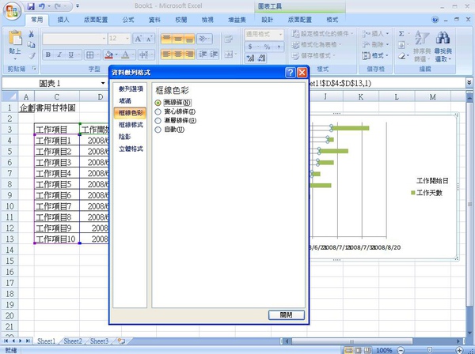
Task: Align text right in cell
Action: [x=189, y=55]
